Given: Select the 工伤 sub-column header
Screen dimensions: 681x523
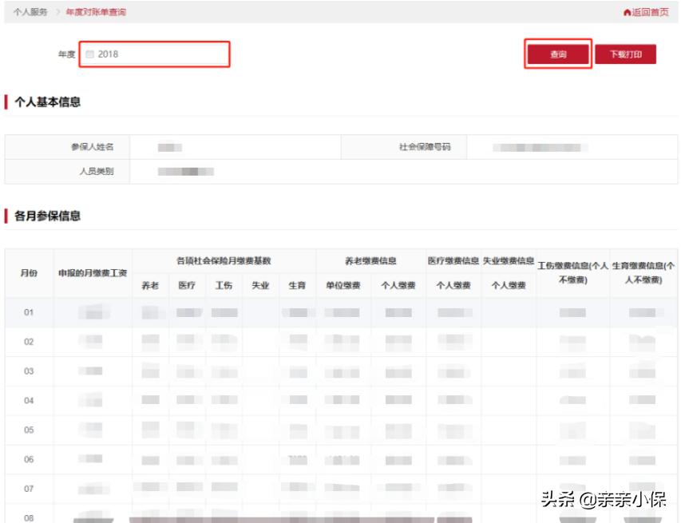Looking at the screenshot, I should click(x=224, y=286).
